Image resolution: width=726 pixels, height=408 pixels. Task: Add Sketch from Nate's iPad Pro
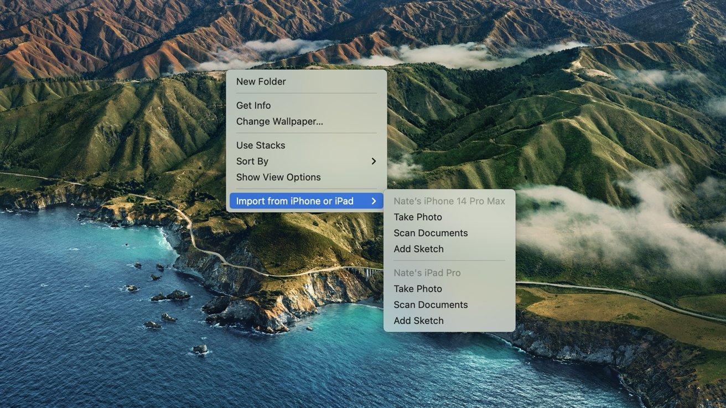(418, 321)
